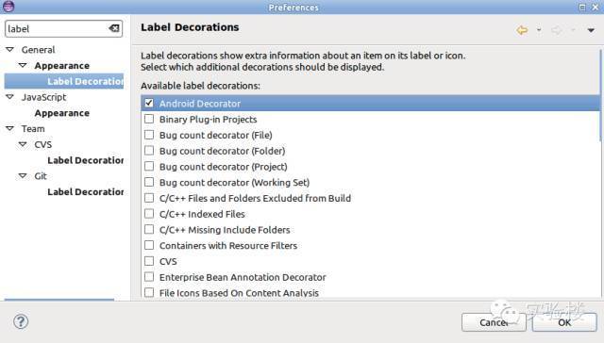Screen dimensions: 604x343
Task: Open the preferences view menu triangle
Action: coord(591,30)
